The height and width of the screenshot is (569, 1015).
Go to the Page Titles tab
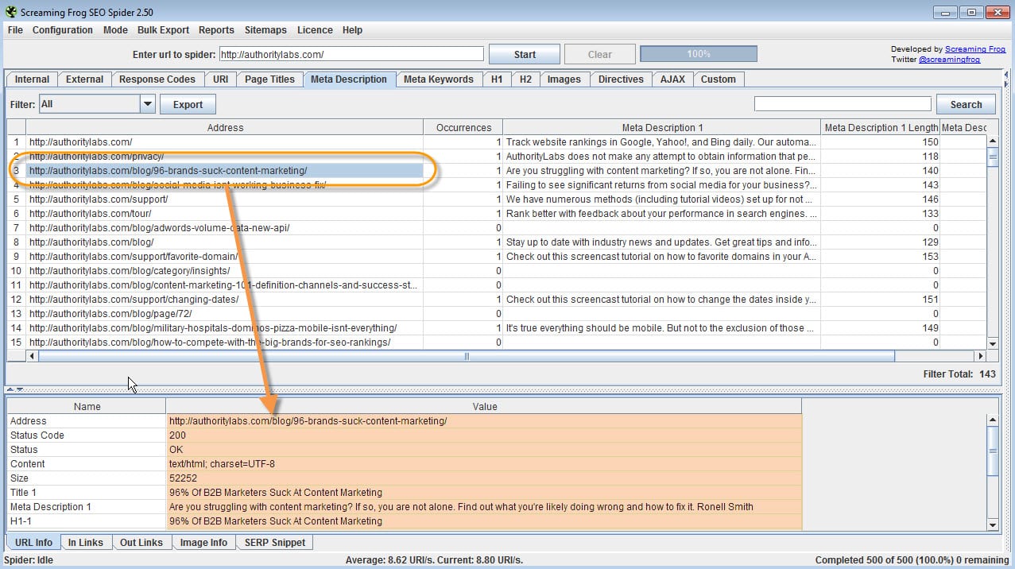(269, 79)
